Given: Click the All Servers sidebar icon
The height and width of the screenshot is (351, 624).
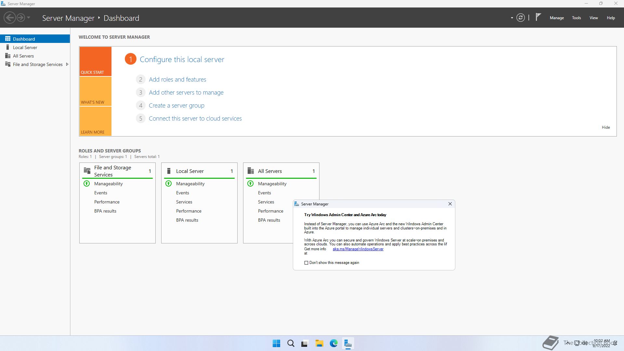Looking at the screenshot, I should [8, 56].
